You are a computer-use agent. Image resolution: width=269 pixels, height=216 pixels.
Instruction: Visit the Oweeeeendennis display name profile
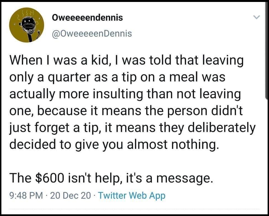tap(87, 18)
